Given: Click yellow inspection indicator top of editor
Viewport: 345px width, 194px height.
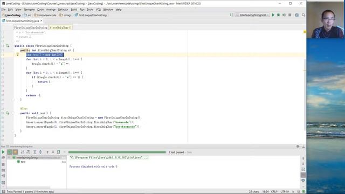Looking at the screenshot, I should (x=305, y=32).
